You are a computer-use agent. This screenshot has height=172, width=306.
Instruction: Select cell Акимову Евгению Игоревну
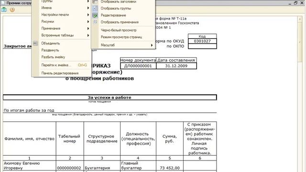click(x=30, y=166)
